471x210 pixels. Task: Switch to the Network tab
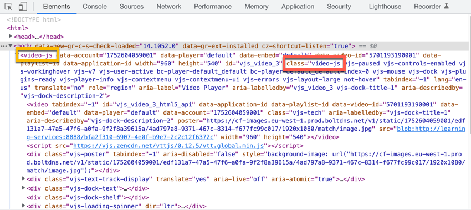tap(169, 6)
